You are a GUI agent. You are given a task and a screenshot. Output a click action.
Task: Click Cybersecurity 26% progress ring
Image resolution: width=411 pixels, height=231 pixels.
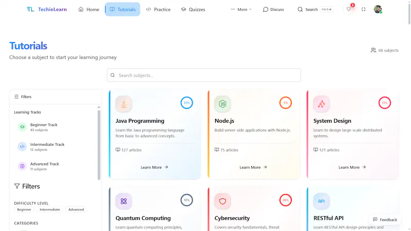click(x=286, y=200)
